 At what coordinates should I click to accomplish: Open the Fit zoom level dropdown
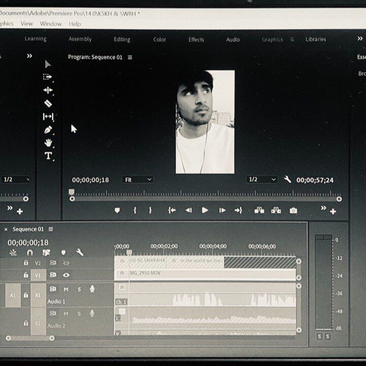coord(138,179)
